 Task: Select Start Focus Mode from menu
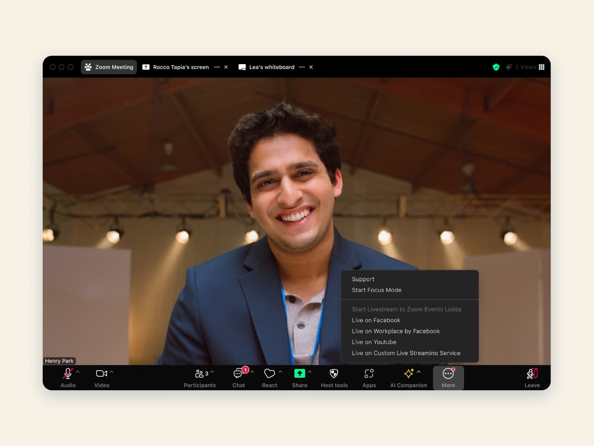tap(376, 290)
